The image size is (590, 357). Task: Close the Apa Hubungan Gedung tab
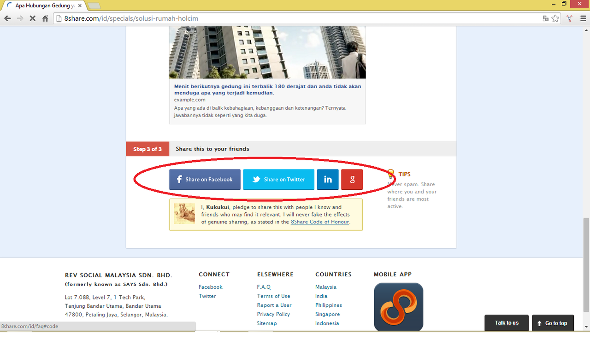tap(79, 6)
